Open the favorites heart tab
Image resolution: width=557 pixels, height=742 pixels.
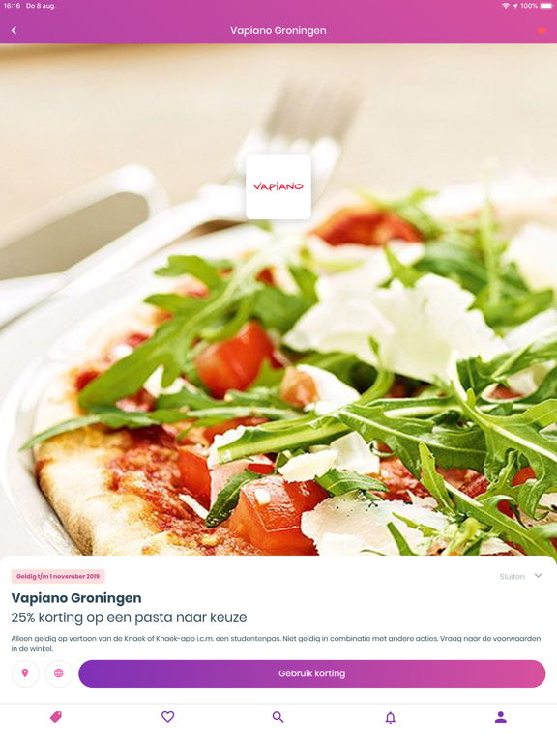[167, 717]
